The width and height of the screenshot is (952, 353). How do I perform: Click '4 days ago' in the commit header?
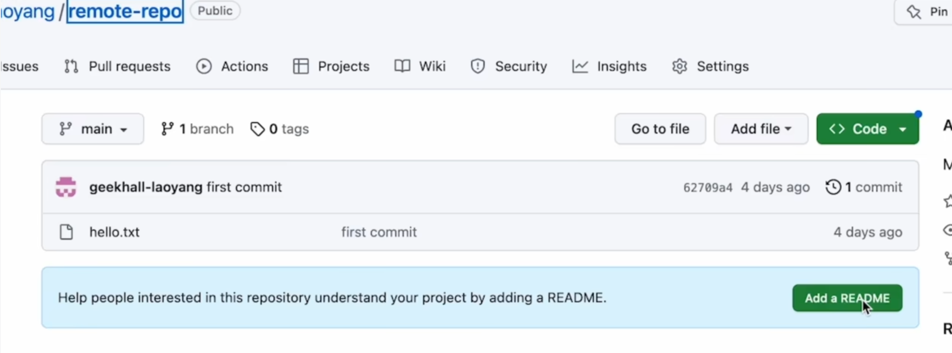pos(775,187)
